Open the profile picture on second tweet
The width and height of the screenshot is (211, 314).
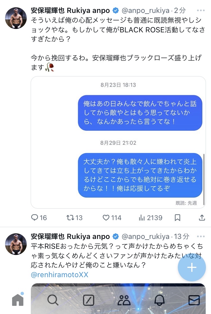coord(16,244)
